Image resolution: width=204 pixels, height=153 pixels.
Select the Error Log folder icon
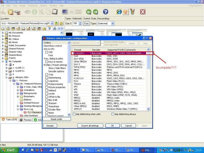pyautogui.click(x=22, y=109)
